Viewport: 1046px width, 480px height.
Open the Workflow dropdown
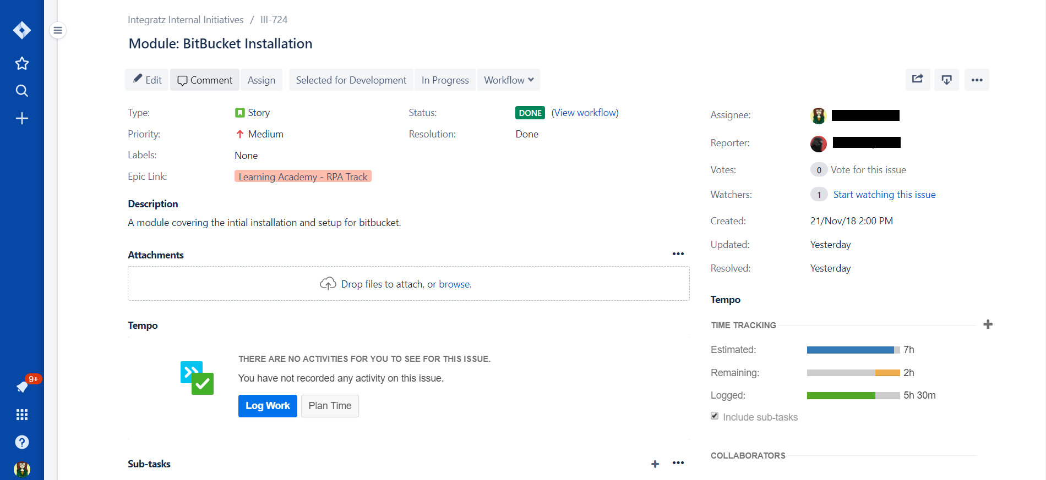pyautogui.click(x=508, y=80)
